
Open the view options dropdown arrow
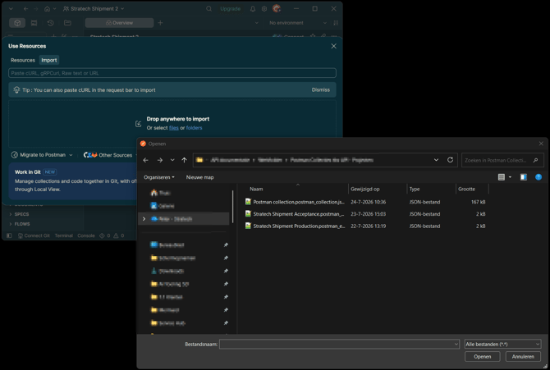(x=510, y=177)
